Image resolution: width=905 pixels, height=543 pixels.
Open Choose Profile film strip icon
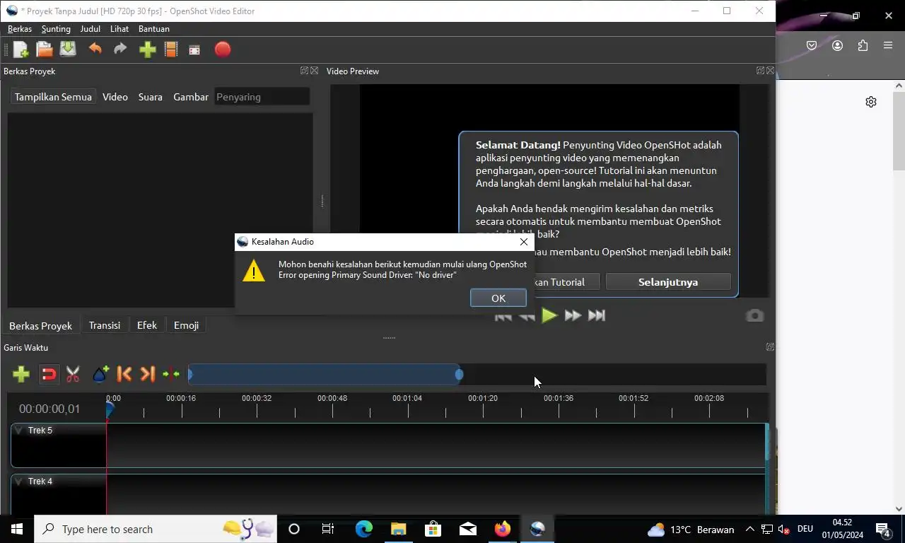(x=170, y=49)
